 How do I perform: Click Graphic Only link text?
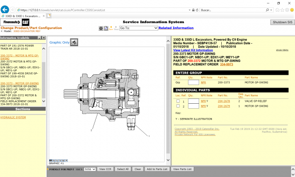tap(59, 42)
